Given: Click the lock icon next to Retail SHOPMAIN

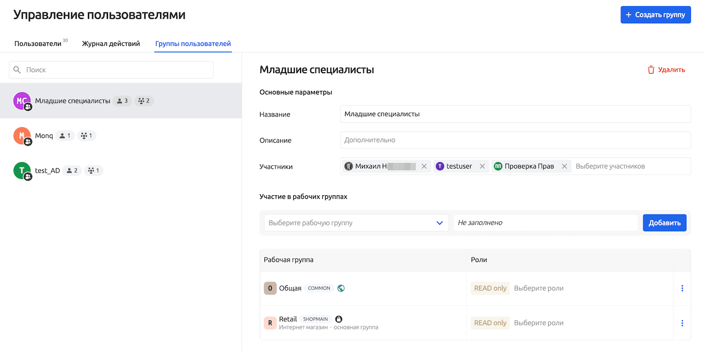Looking at the screenshot, I should coord(339,319).
